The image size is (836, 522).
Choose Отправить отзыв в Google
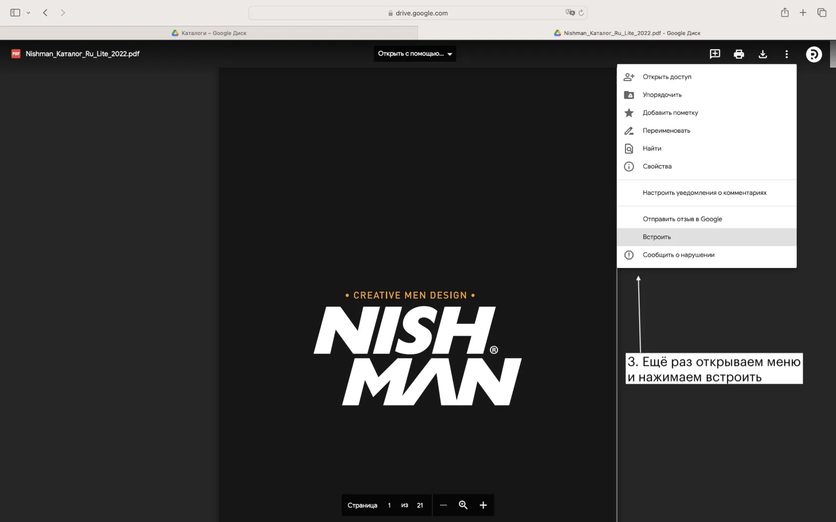coord(707,219)
